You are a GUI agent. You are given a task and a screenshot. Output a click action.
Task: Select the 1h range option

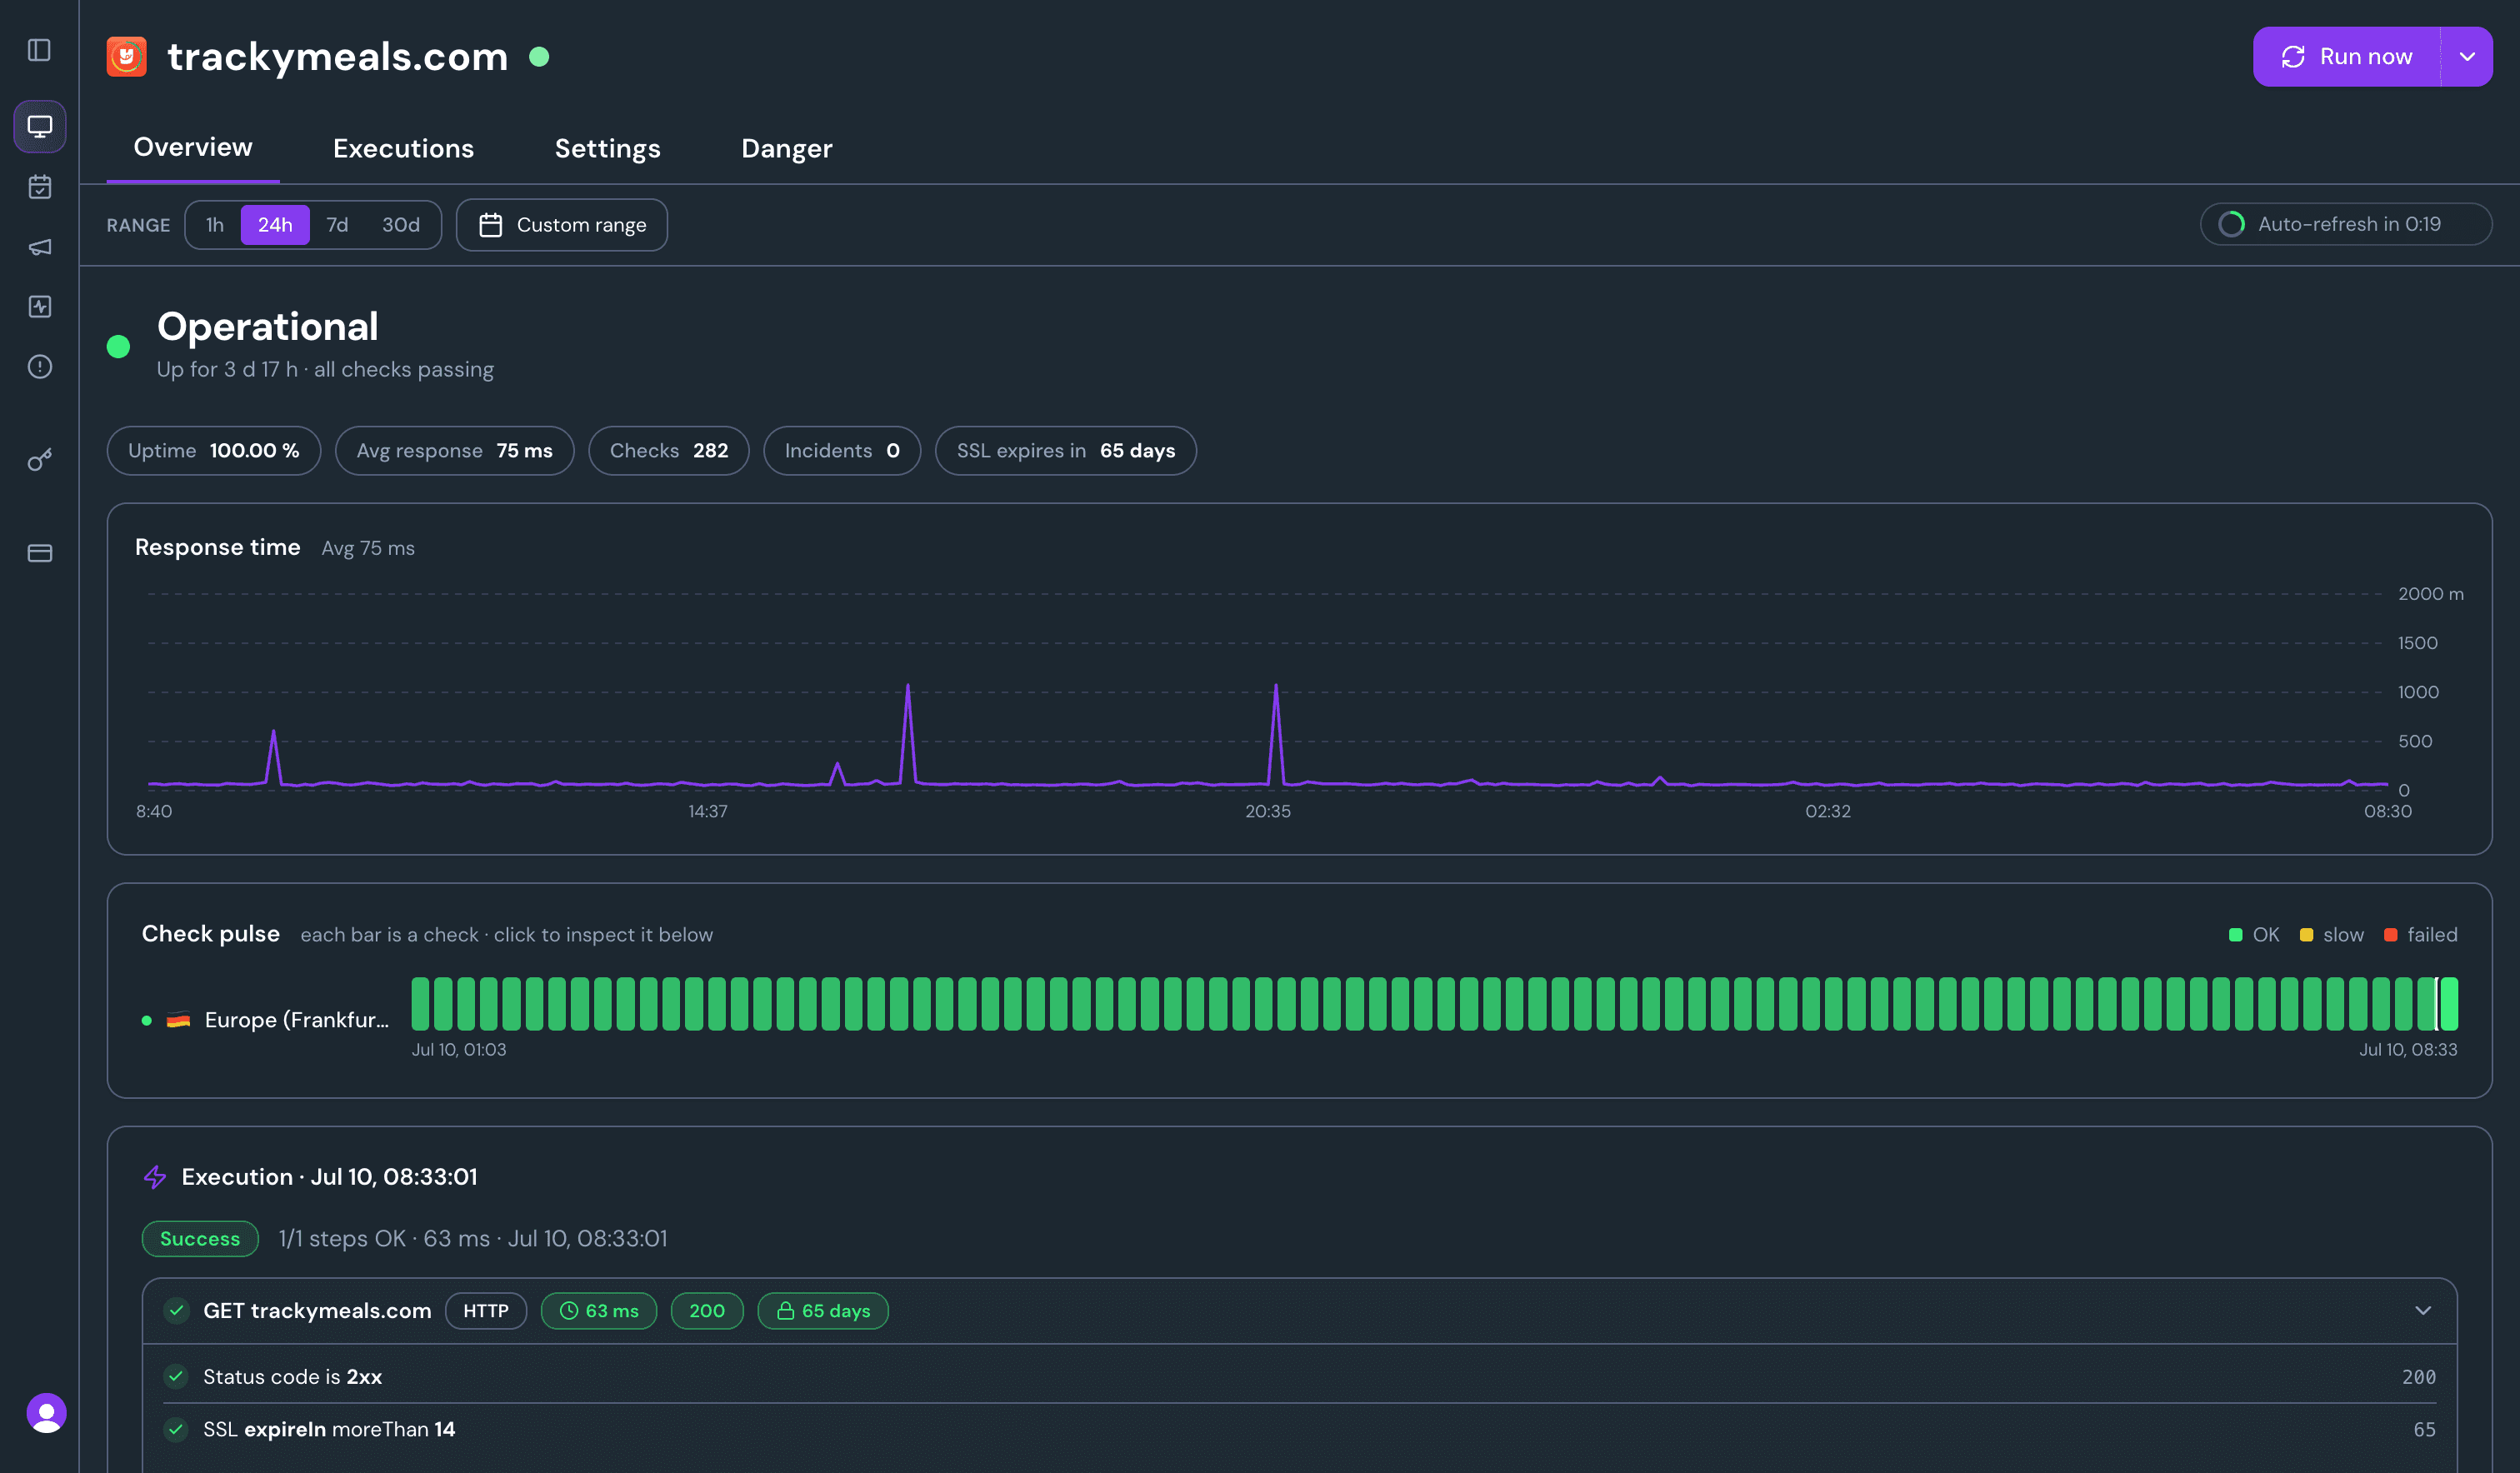(215, 225)
